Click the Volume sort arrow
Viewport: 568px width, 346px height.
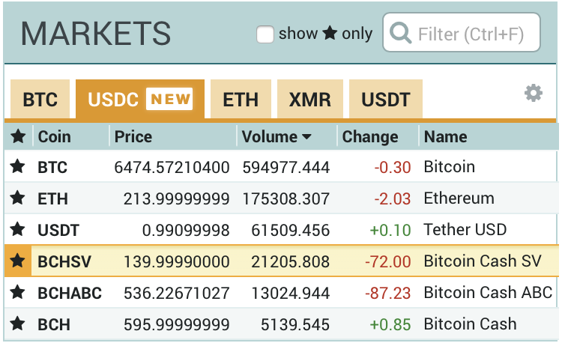pos(306,137)
